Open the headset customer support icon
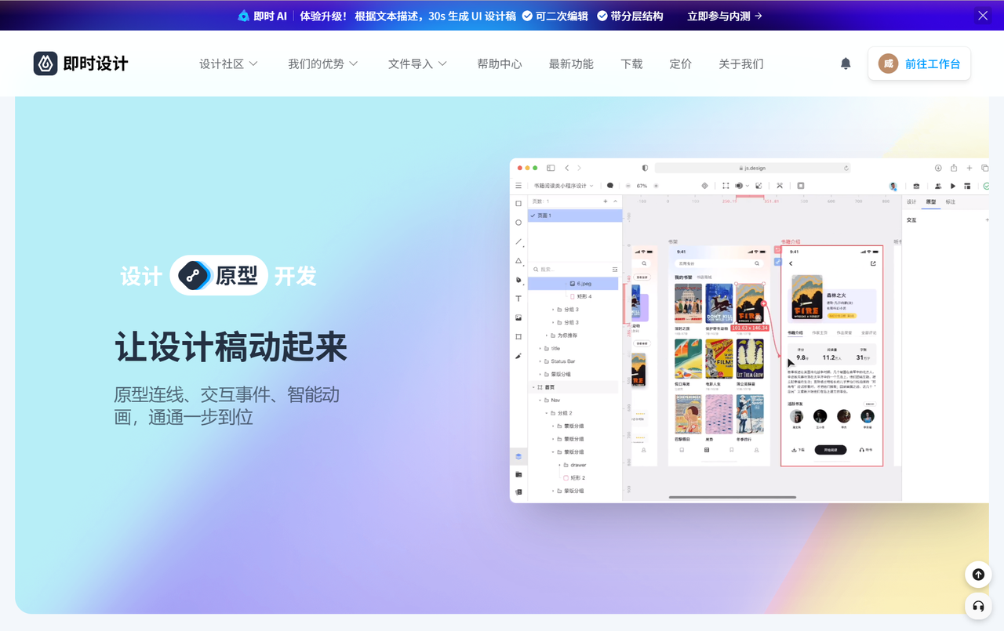 click(x=978, y=606)
